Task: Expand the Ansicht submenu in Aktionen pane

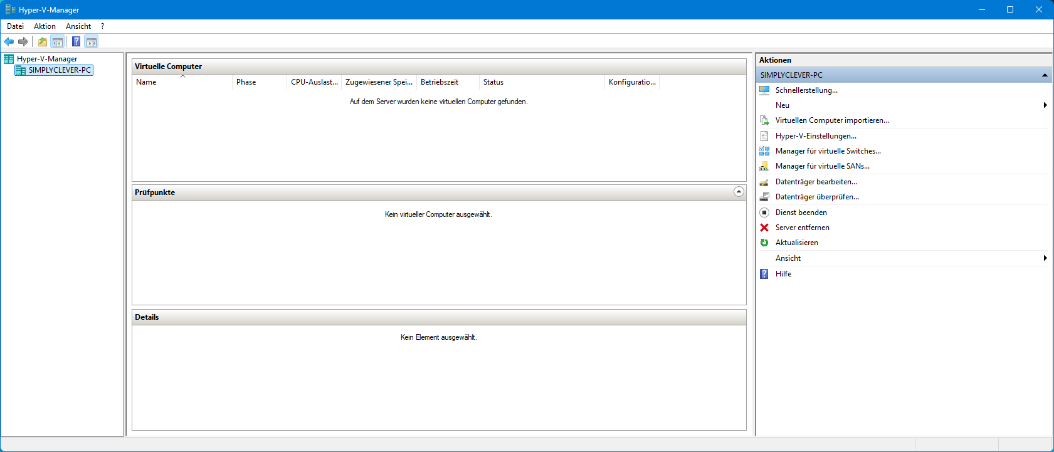Action: point(1045,258)
